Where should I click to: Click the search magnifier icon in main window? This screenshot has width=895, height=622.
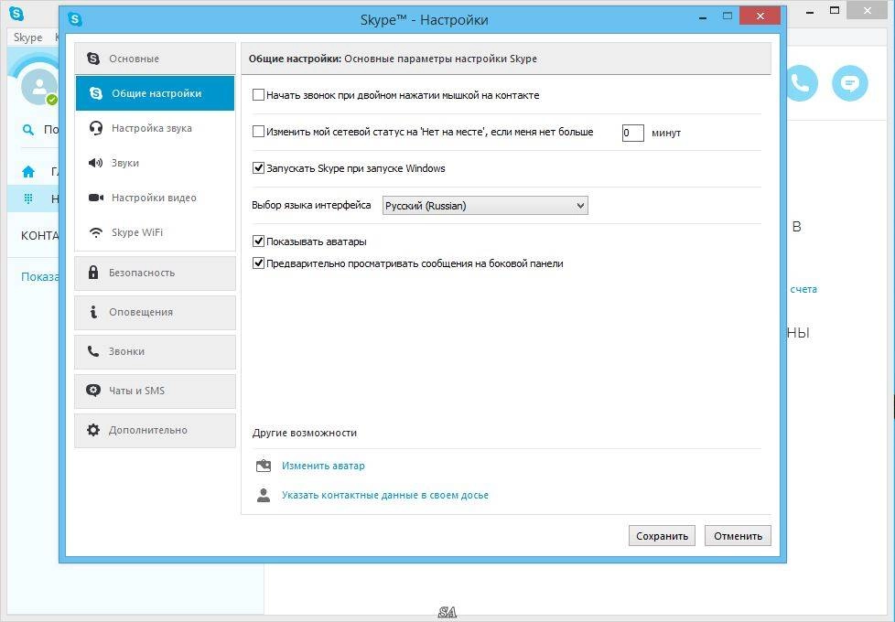(x=27, y=130)
